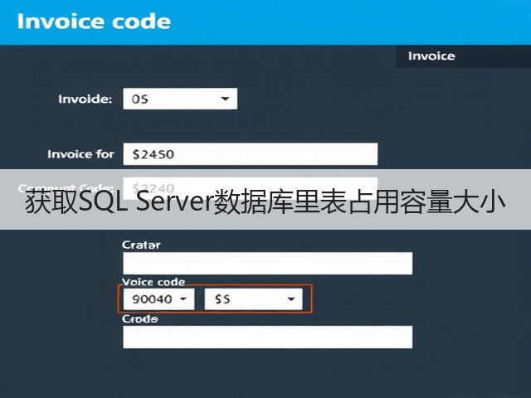Focus the empty Cratar text field

point(267,263)
